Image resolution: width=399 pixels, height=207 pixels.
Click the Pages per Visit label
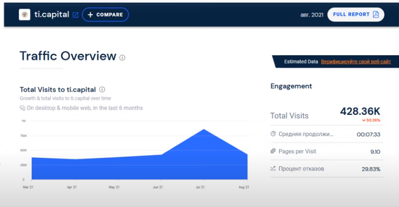tap(297, 152)
